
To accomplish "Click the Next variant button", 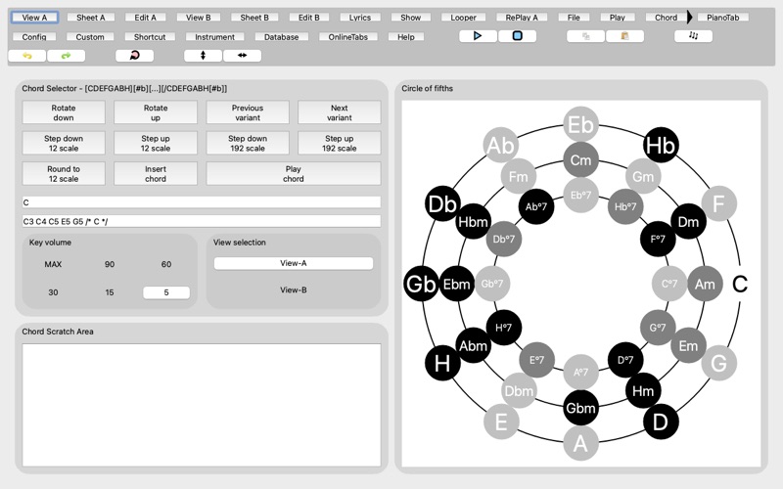I will 339,112.
